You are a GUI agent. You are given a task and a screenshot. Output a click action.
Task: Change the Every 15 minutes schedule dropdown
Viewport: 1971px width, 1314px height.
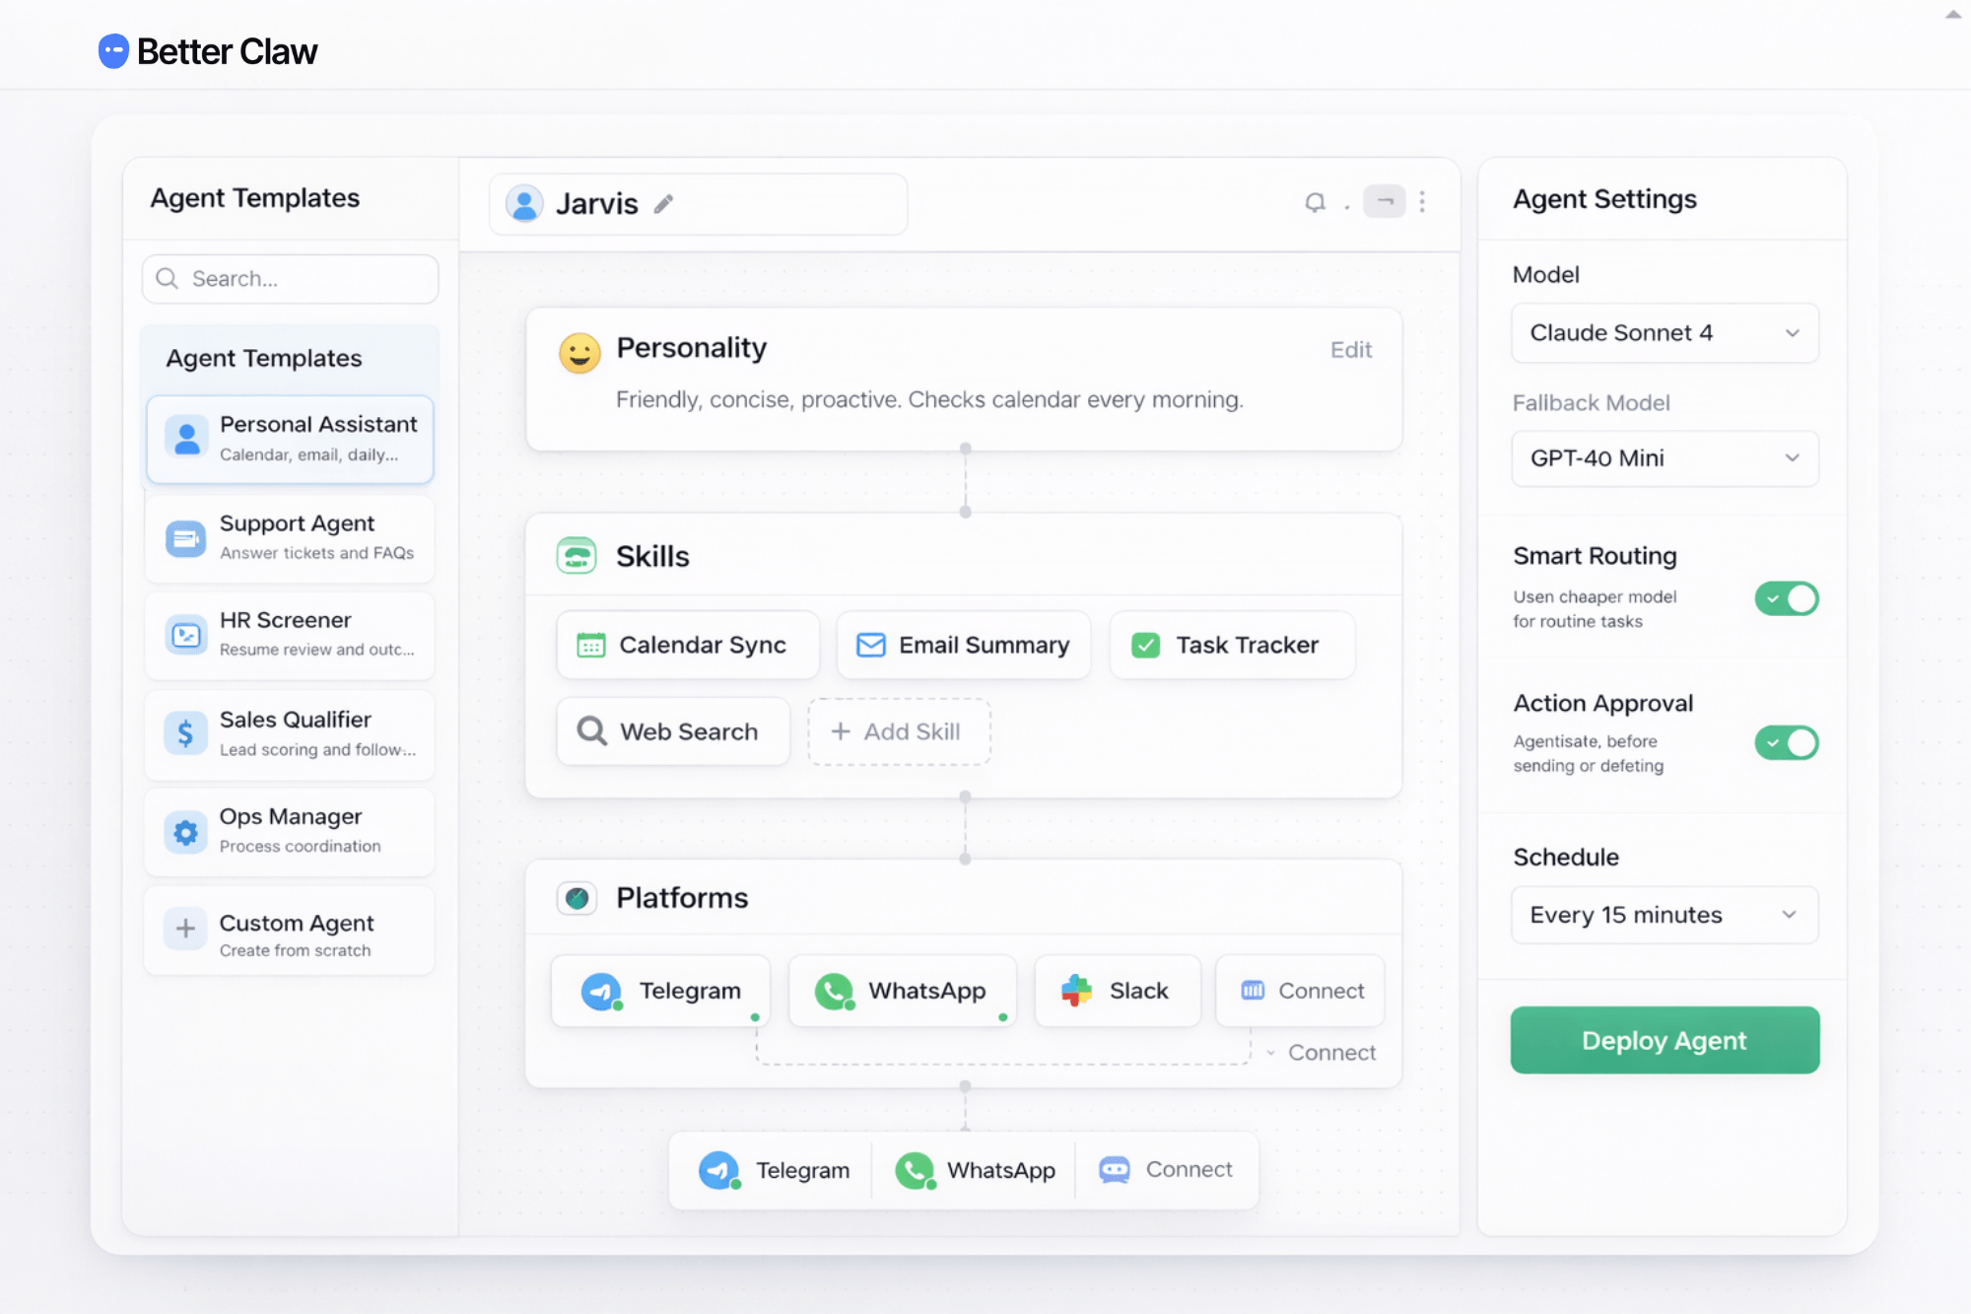click(1664, 915)
